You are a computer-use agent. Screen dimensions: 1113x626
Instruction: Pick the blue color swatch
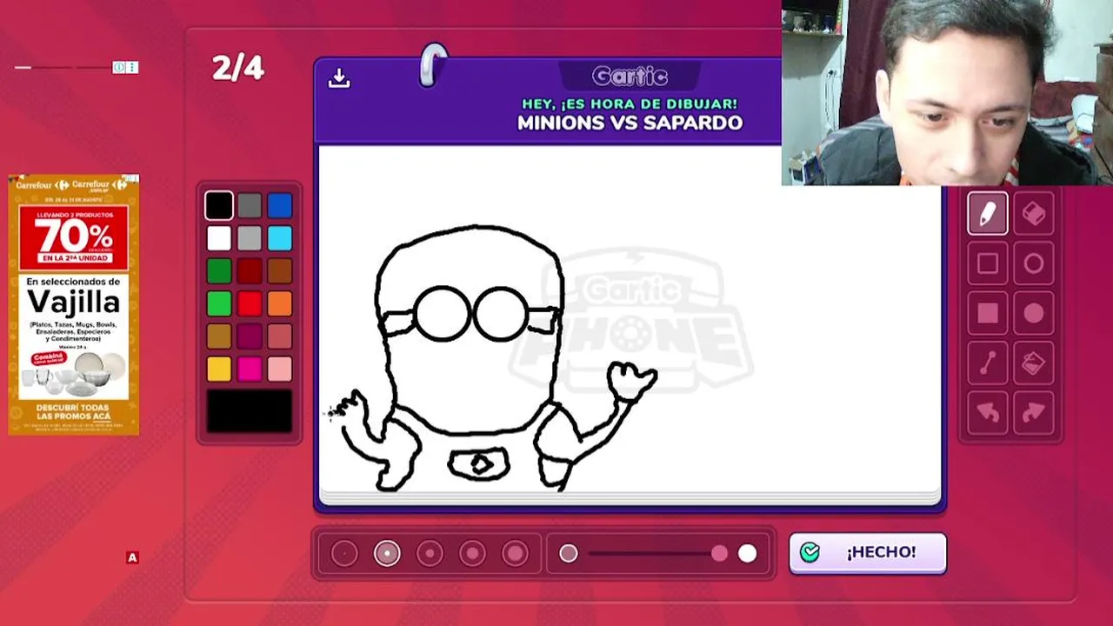click(280, 205)
